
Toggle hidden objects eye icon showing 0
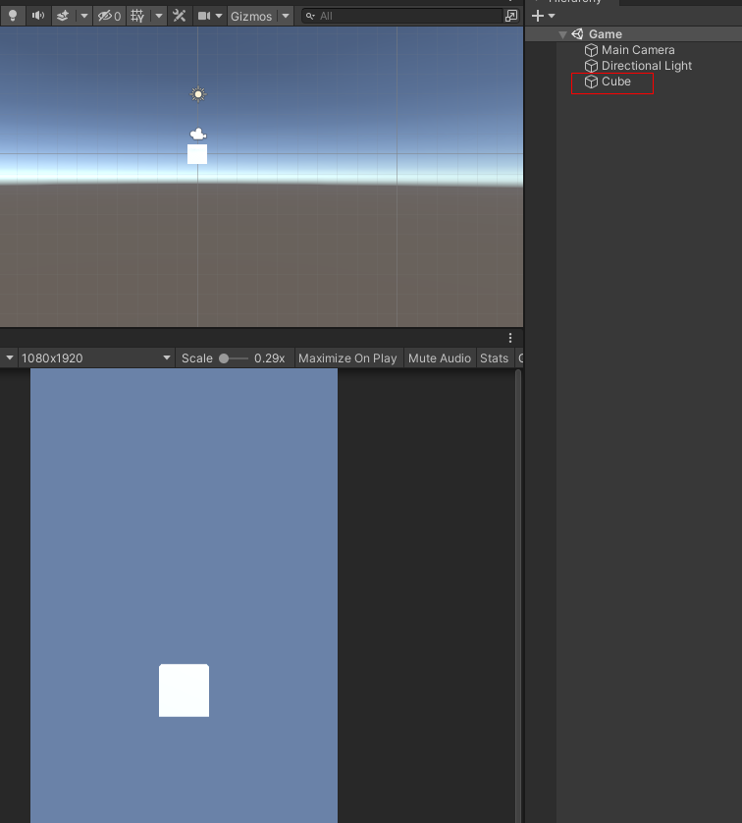coord(110,16)
